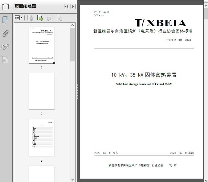
Task: Click the 2023-05-11 实施 date text
Action: coord(182,153)
